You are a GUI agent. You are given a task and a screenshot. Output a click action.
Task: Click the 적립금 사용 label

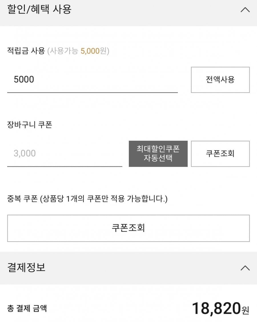tap(26, 51)
